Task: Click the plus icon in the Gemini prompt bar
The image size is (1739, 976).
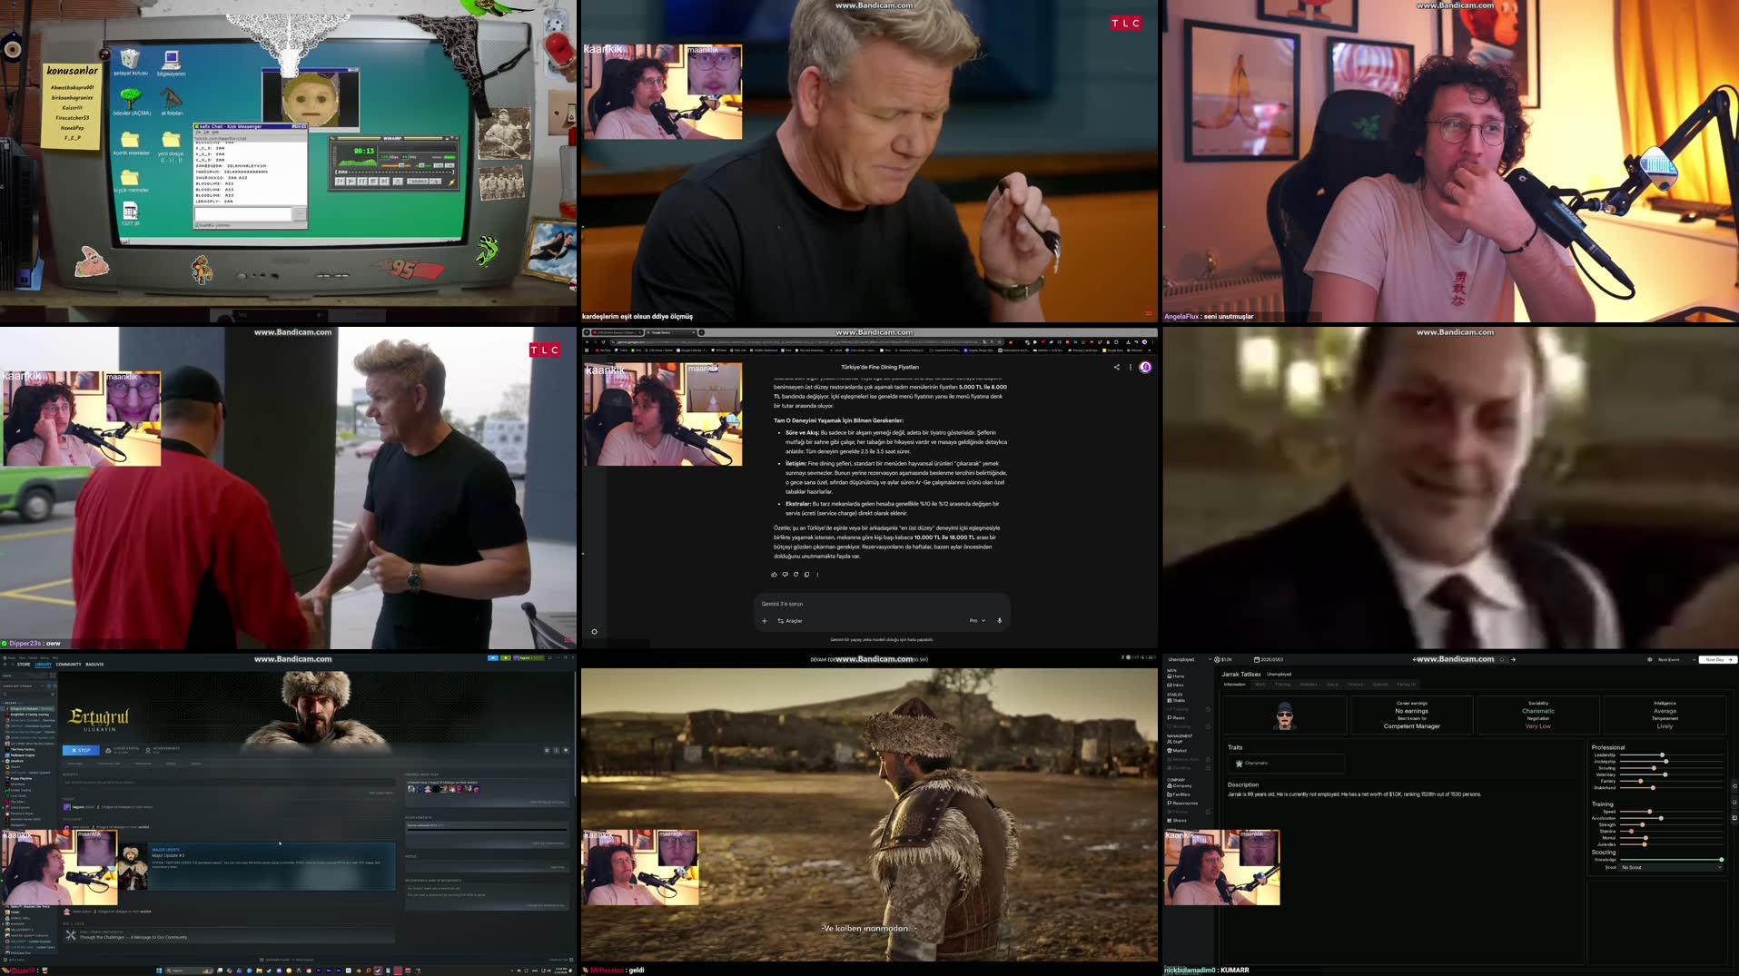Action: tap(765, 620)
